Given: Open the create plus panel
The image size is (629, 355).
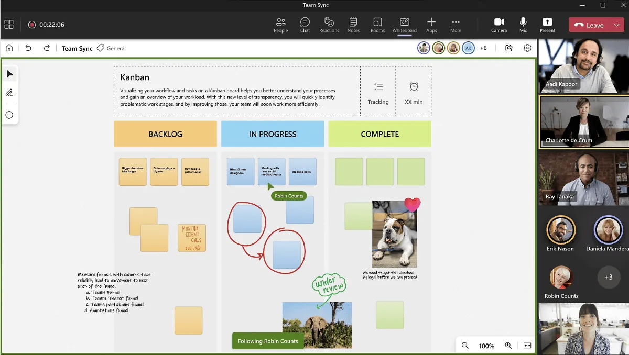Looking at the screenshot, I should coord(9,115).
